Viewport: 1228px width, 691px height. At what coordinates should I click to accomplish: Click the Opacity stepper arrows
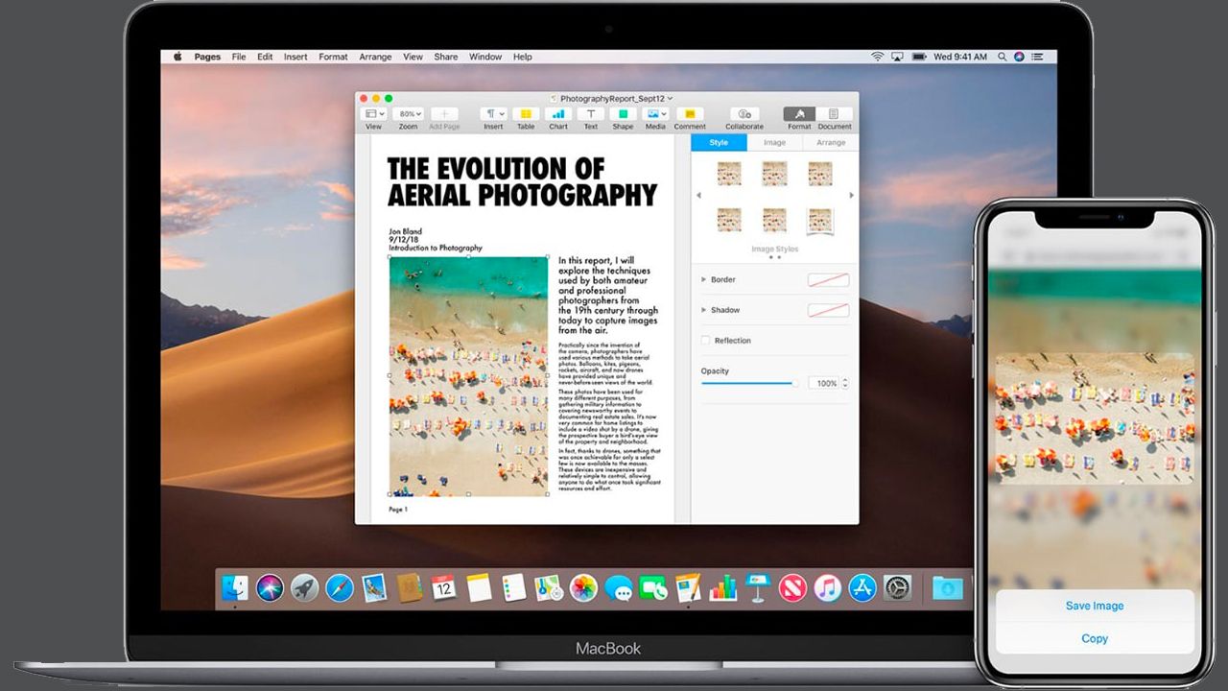click(845, 383)
